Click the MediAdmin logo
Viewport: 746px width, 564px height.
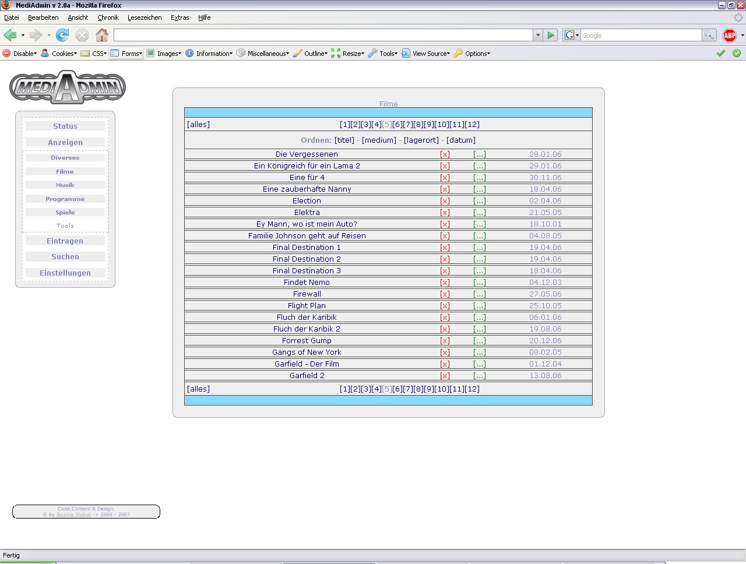tap(68, 87)
